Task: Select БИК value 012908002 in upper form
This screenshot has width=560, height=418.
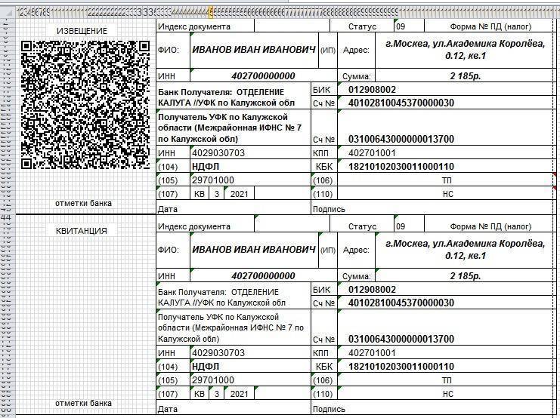Action: point(372,90)
